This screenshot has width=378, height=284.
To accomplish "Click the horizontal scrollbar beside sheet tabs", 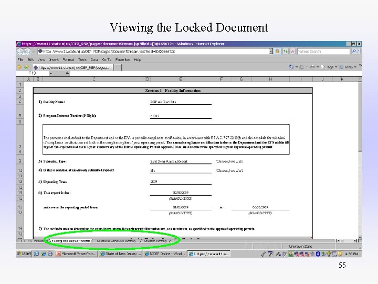I will pos(348,241).
